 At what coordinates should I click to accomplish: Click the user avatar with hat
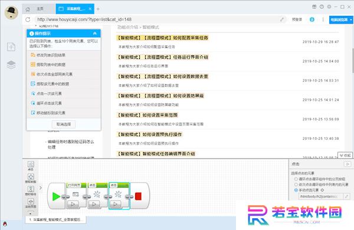click(x=11, y=12)
